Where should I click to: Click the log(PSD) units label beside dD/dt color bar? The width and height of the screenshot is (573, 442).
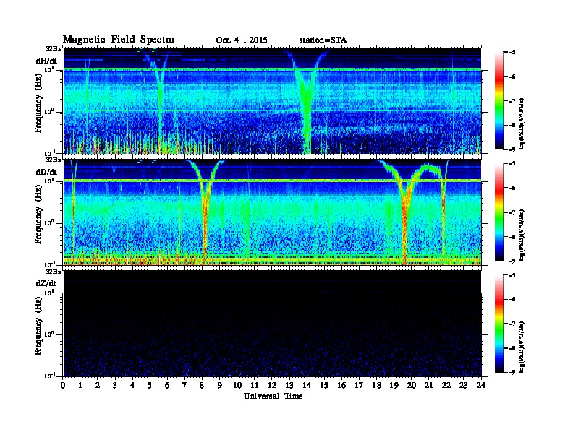[522, 235]
